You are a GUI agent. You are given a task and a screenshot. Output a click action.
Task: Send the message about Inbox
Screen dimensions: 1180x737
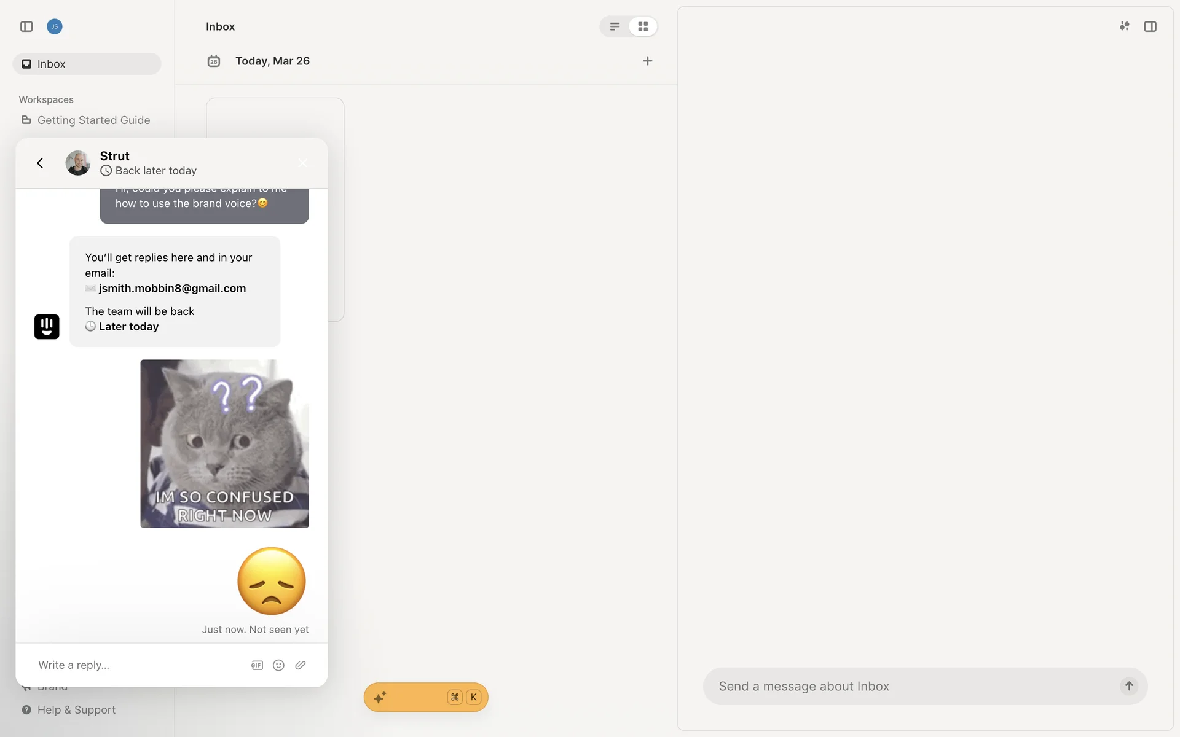[1128, 686]
